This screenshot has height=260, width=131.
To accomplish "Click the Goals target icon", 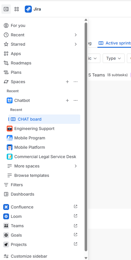I will click(x=6, y=235).
